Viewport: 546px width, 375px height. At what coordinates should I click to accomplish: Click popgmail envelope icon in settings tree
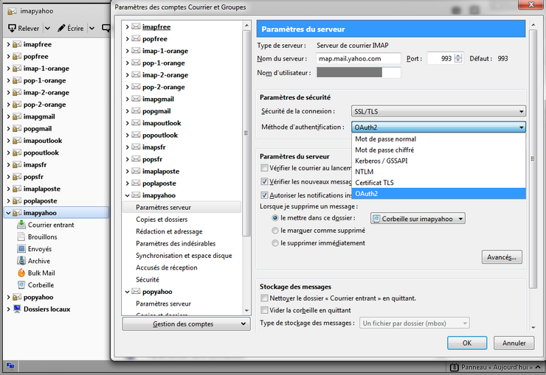point(136,111)
